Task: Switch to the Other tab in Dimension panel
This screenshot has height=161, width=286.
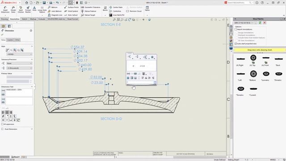Action: click(x=17, y=40)
